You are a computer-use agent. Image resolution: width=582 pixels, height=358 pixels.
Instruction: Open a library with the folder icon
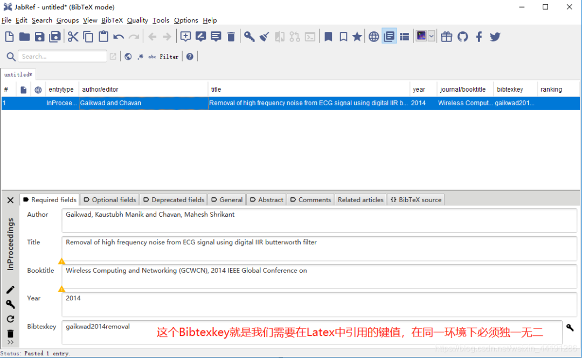click(x=24, y=37)
